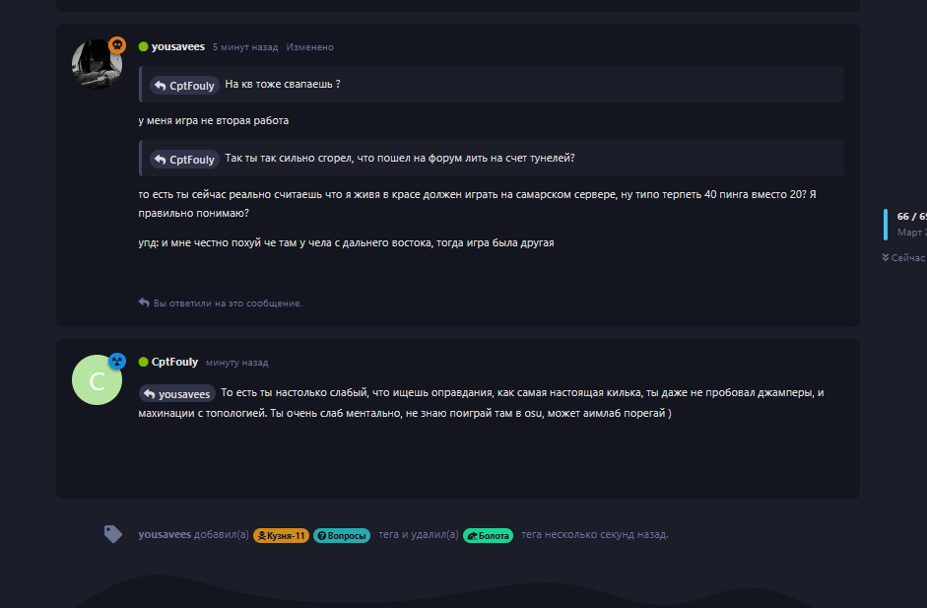Open yousavees' profile from the post header

tap(177, 47)
